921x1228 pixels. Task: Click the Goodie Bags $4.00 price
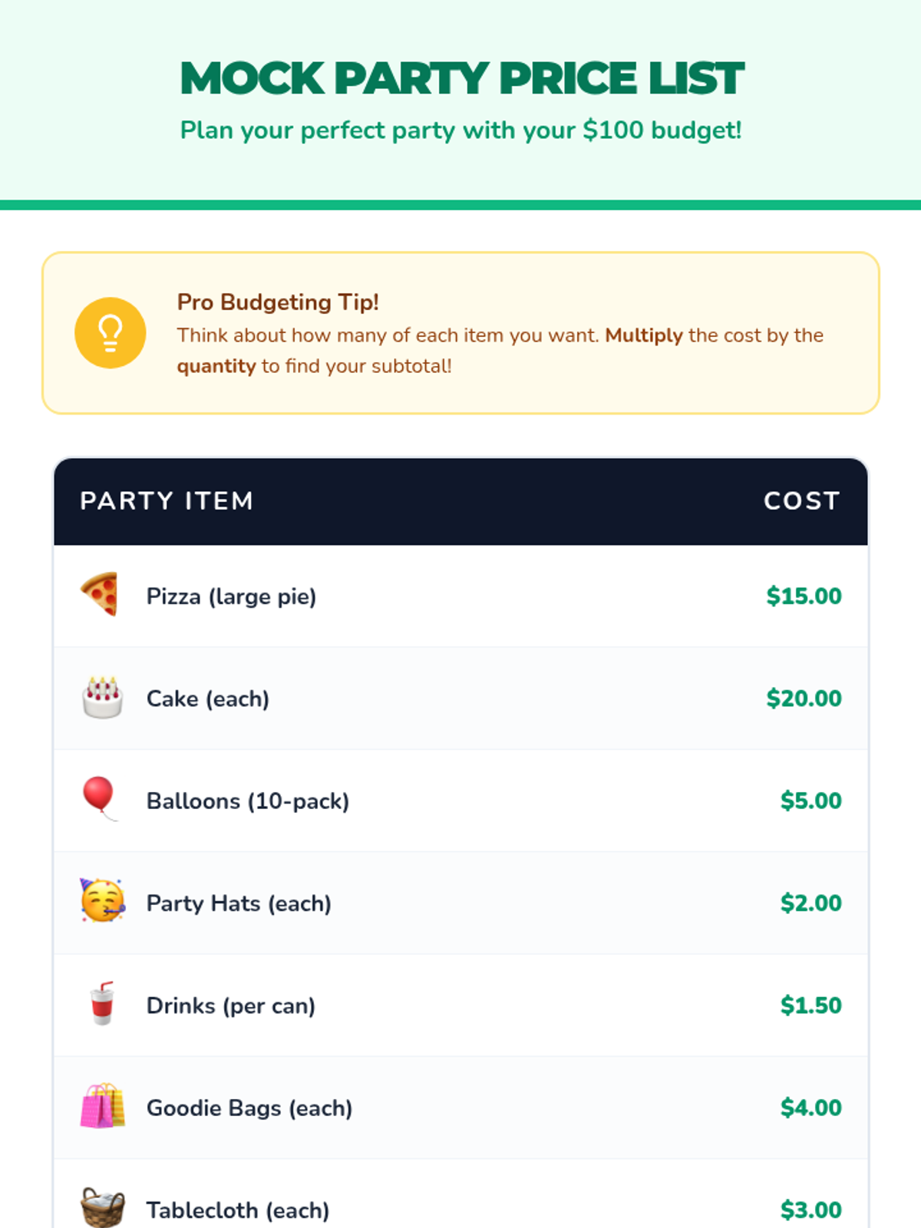click(x=810, y=1108)
